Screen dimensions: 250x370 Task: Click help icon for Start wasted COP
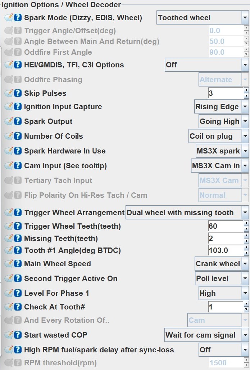click(x=18, y=335)
